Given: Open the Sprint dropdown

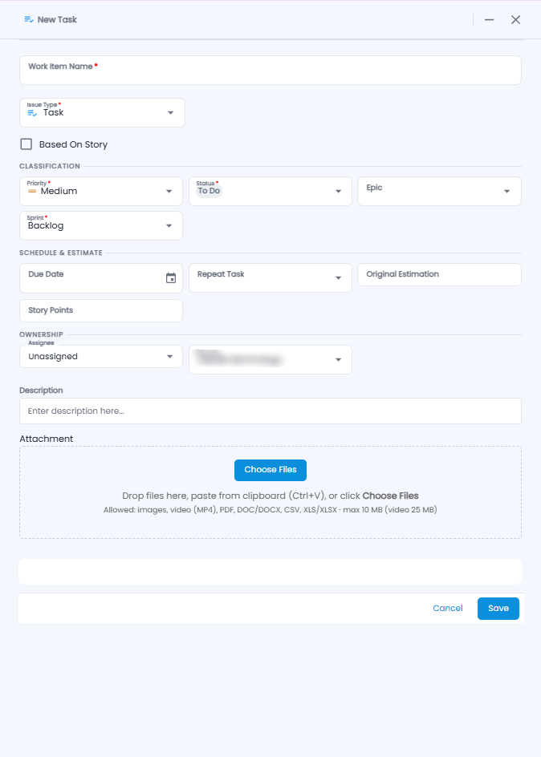Looking at the screenshot, I should [x=101, y=226].
